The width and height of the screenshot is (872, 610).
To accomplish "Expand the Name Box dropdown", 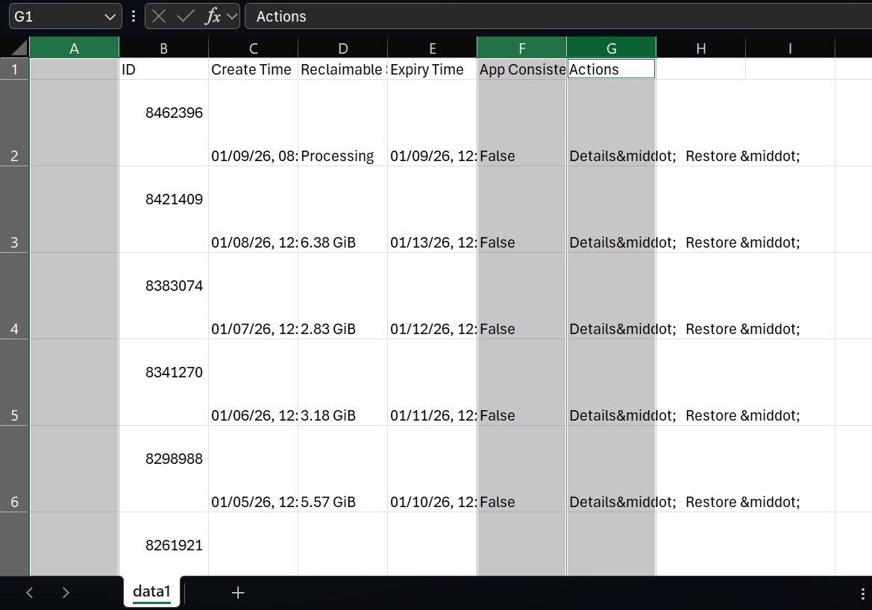I will (x=110, y=16).
